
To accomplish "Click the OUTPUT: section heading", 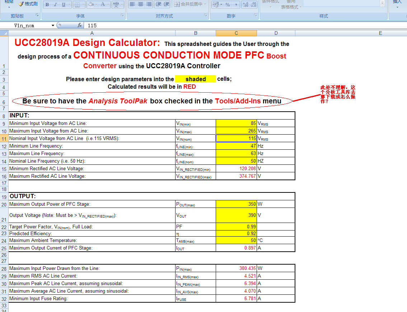I will pyautogui.click(x=23, y=196).
